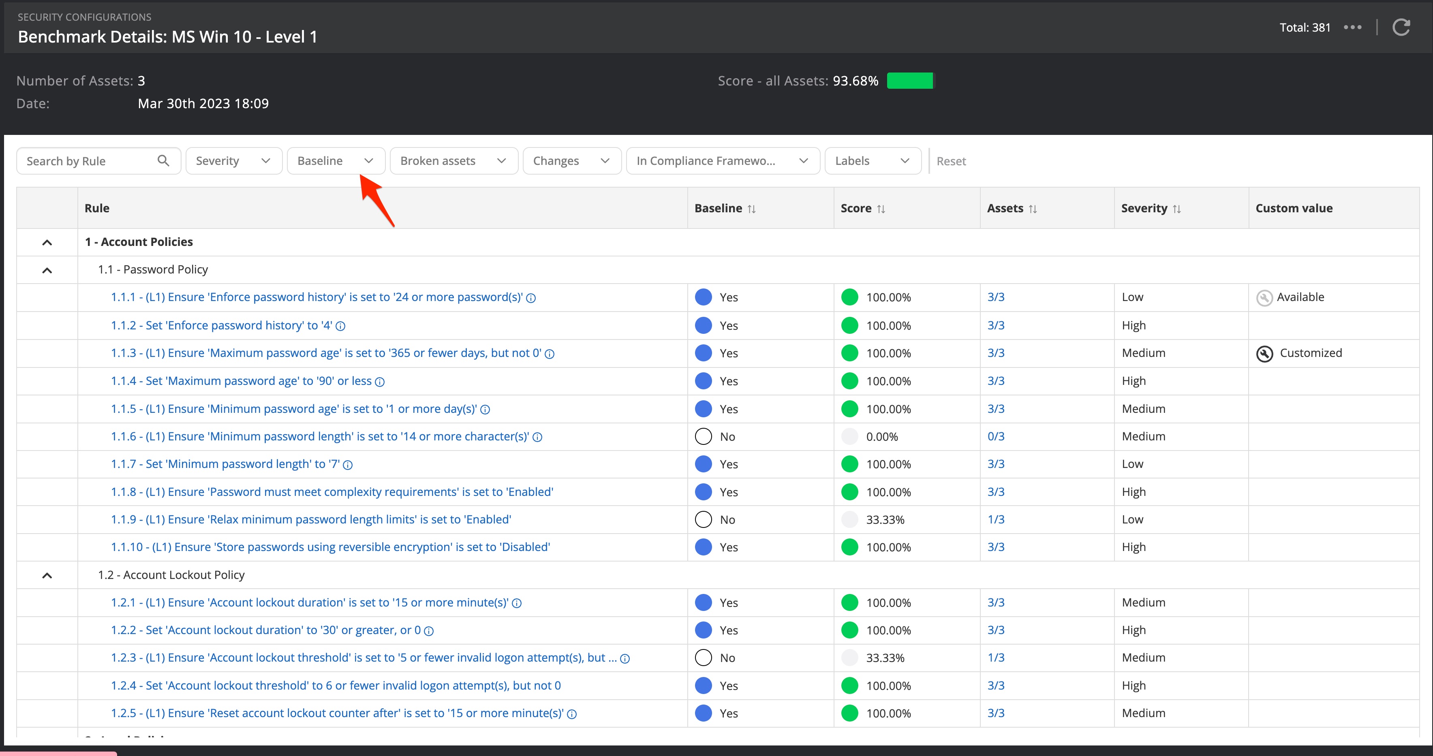1433x756 pixels.
Task: Sort by Severity column arrows
Action: (x=1176, y=209)
